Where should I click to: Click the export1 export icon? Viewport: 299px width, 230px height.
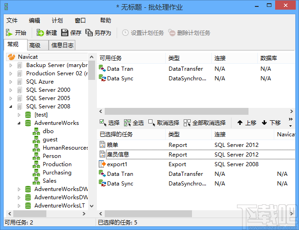click(102, 164)
